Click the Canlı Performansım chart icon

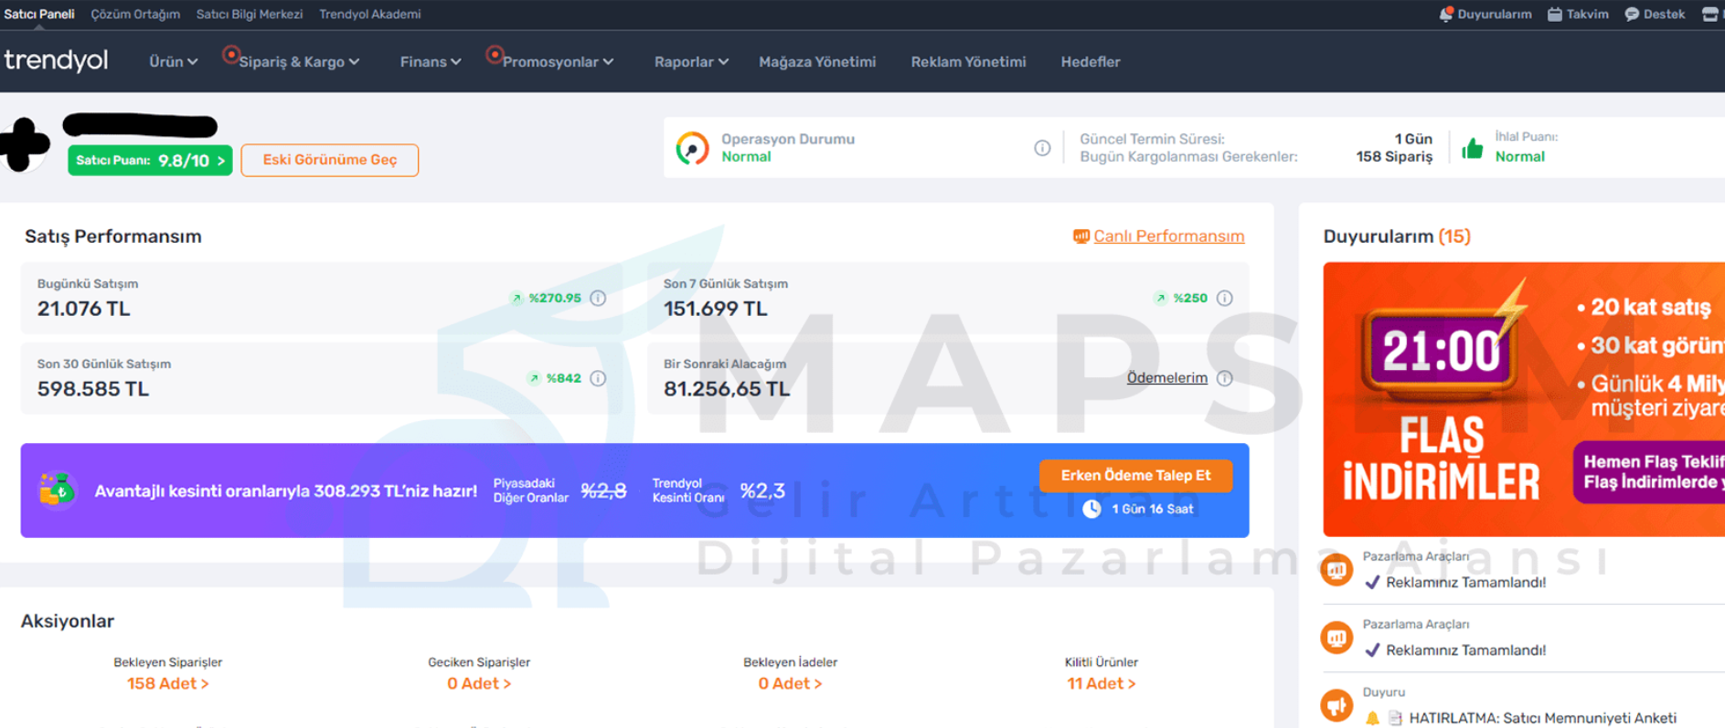tap(1081, 237)
